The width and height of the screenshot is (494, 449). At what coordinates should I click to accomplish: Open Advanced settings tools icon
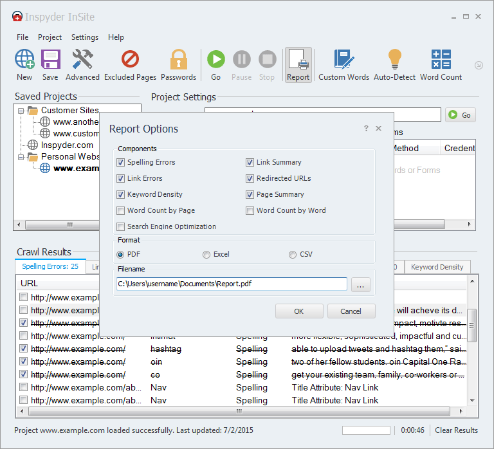point(82,59)
